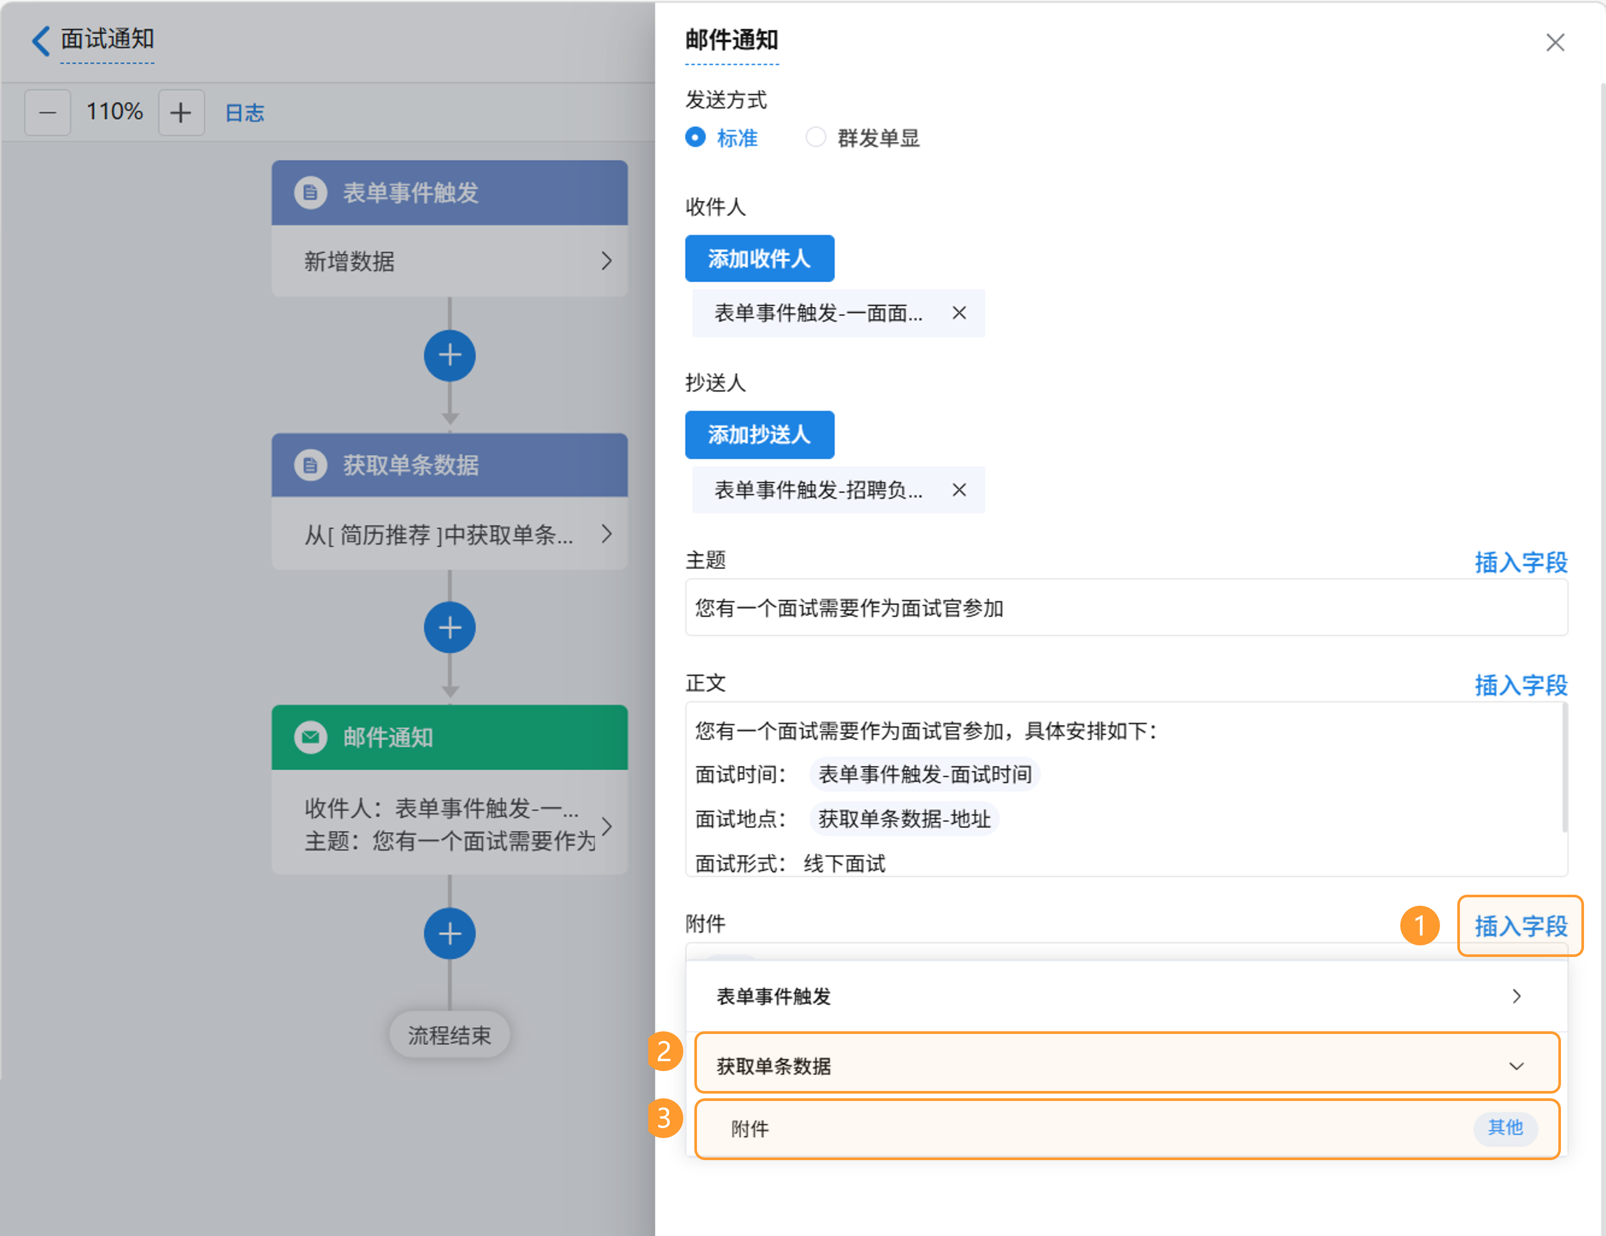Viewport: 1606px width, 1236px height.
Task: Click plus node below 表单事件触发
Action: 449,356
